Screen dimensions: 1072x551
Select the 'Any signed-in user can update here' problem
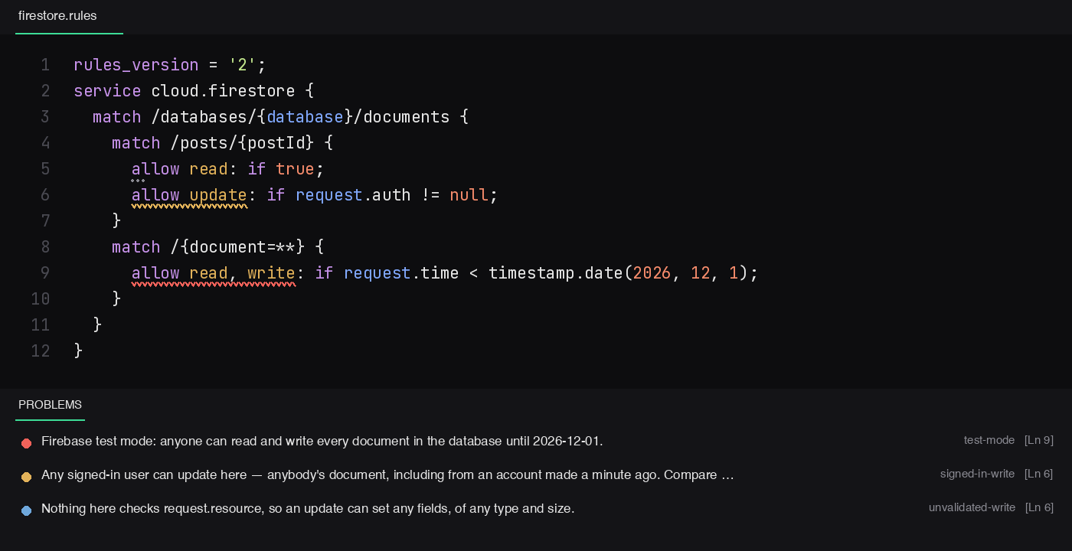387,474
